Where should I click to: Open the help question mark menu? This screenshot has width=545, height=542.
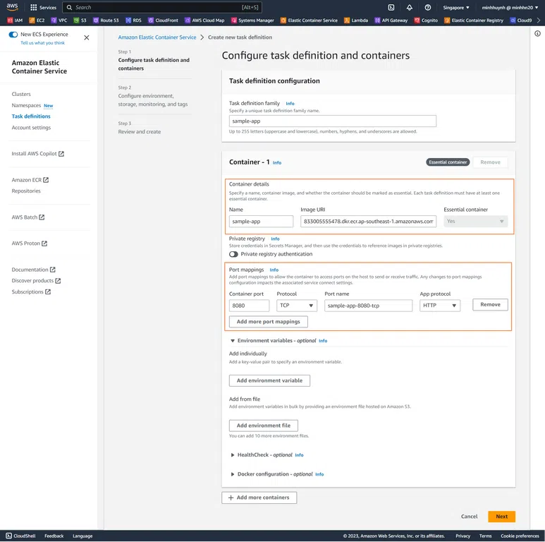(x=428, y=7)
